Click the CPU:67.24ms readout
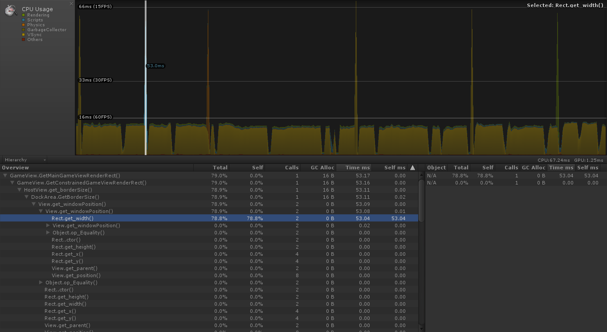 click(554, 160)
